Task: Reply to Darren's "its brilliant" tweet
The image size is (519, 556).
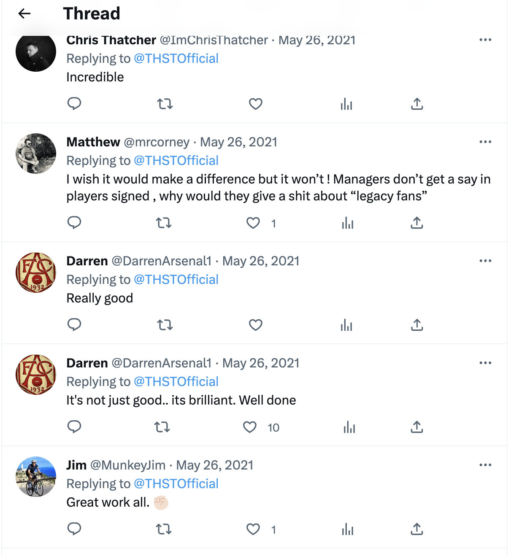Action: coord(74,427)
